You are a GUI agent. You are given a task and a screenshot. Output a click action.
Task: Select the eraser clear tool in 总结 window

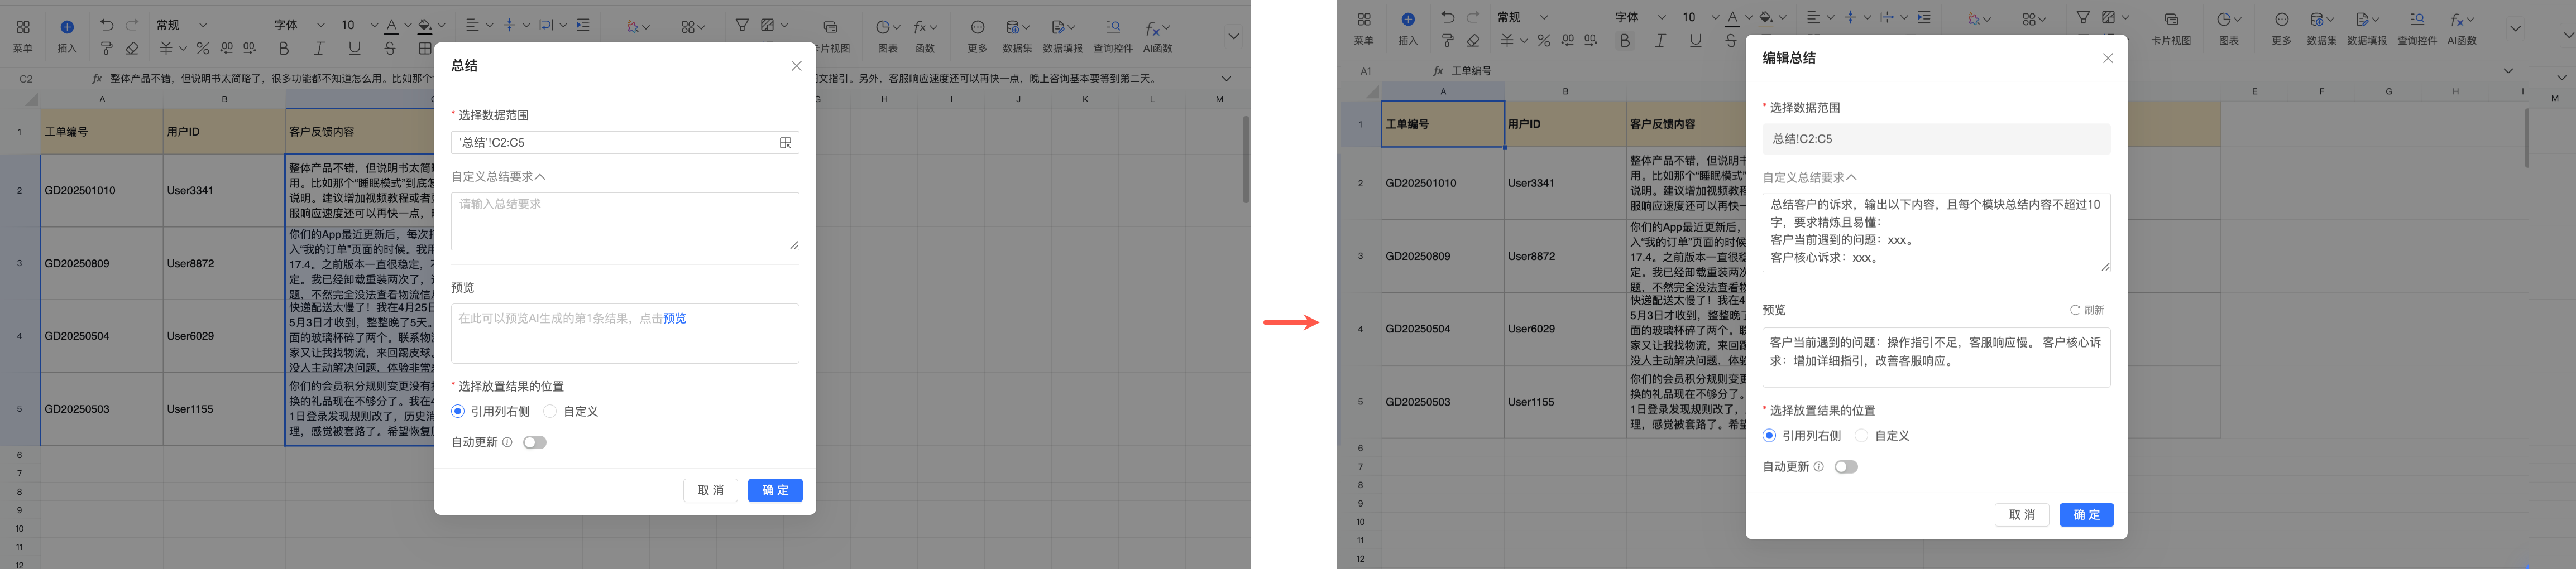pyautogui.click(x=132, y=48)
